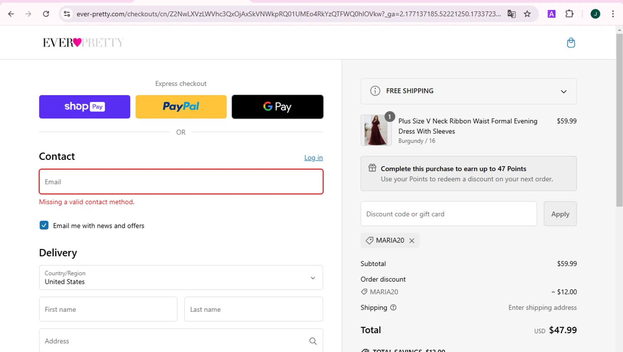The width and height of the screenshot is (623, 352).
Task: Apply the discount code
Action: pos(560,214)
